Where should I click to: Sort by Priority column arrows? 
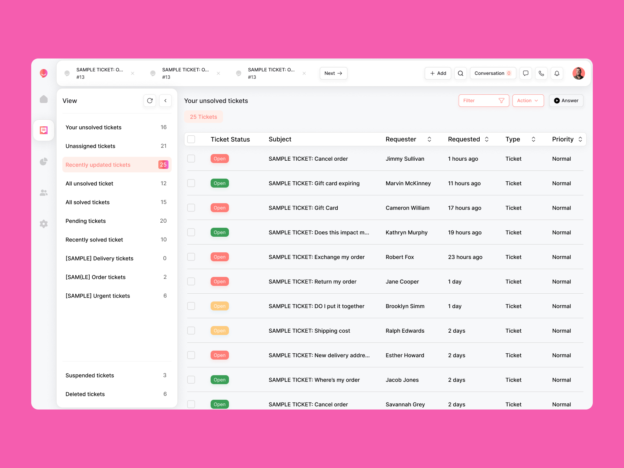(580, 139)
